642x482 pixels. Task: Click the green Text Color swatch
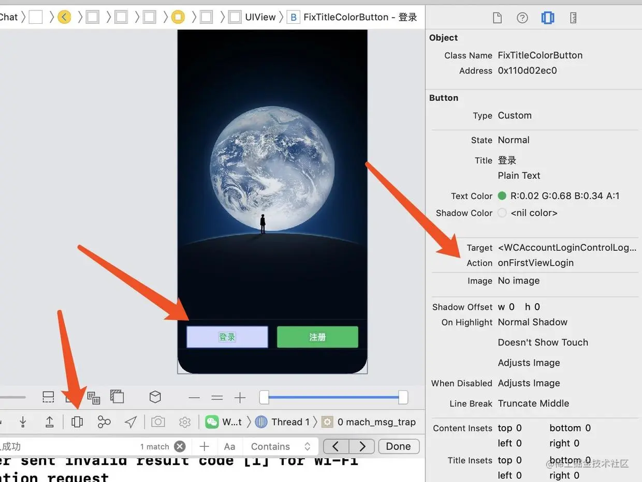502,195
